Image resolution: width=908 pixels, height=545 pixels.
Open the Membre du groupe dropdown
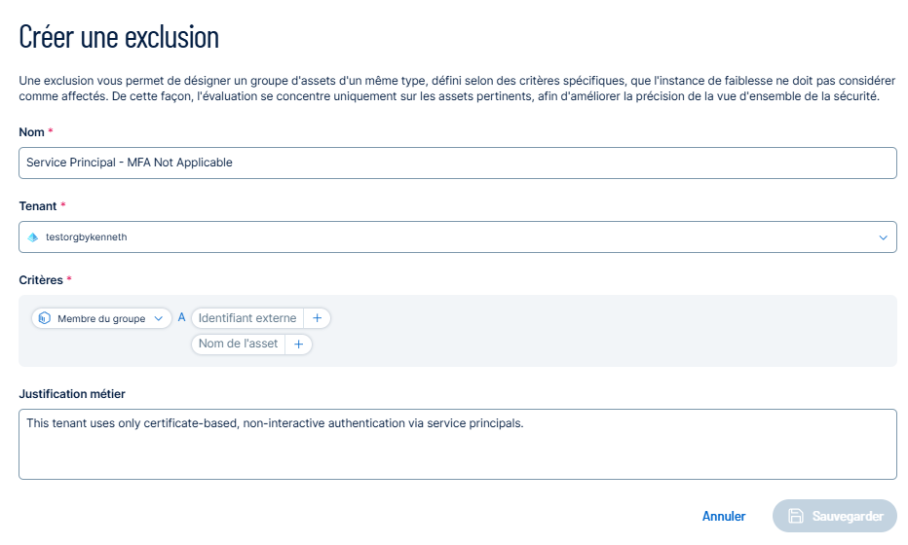(101, 318)
